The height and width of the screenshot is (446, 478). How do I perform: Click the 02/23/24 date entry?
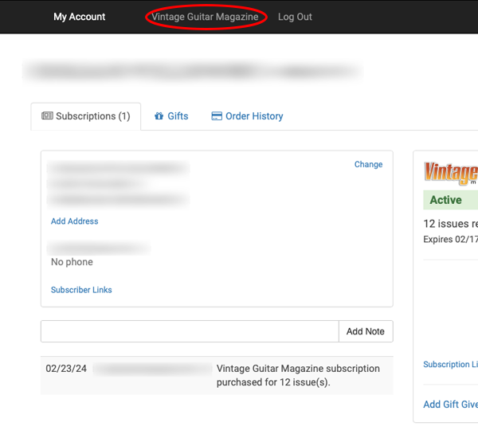pyautogui.click(x=66, y=369)
